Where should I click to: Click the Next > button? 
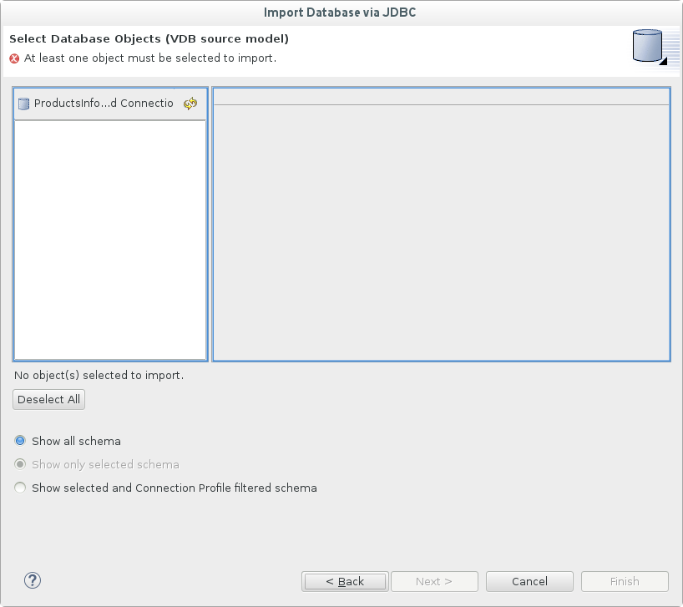tap(434, 581)
